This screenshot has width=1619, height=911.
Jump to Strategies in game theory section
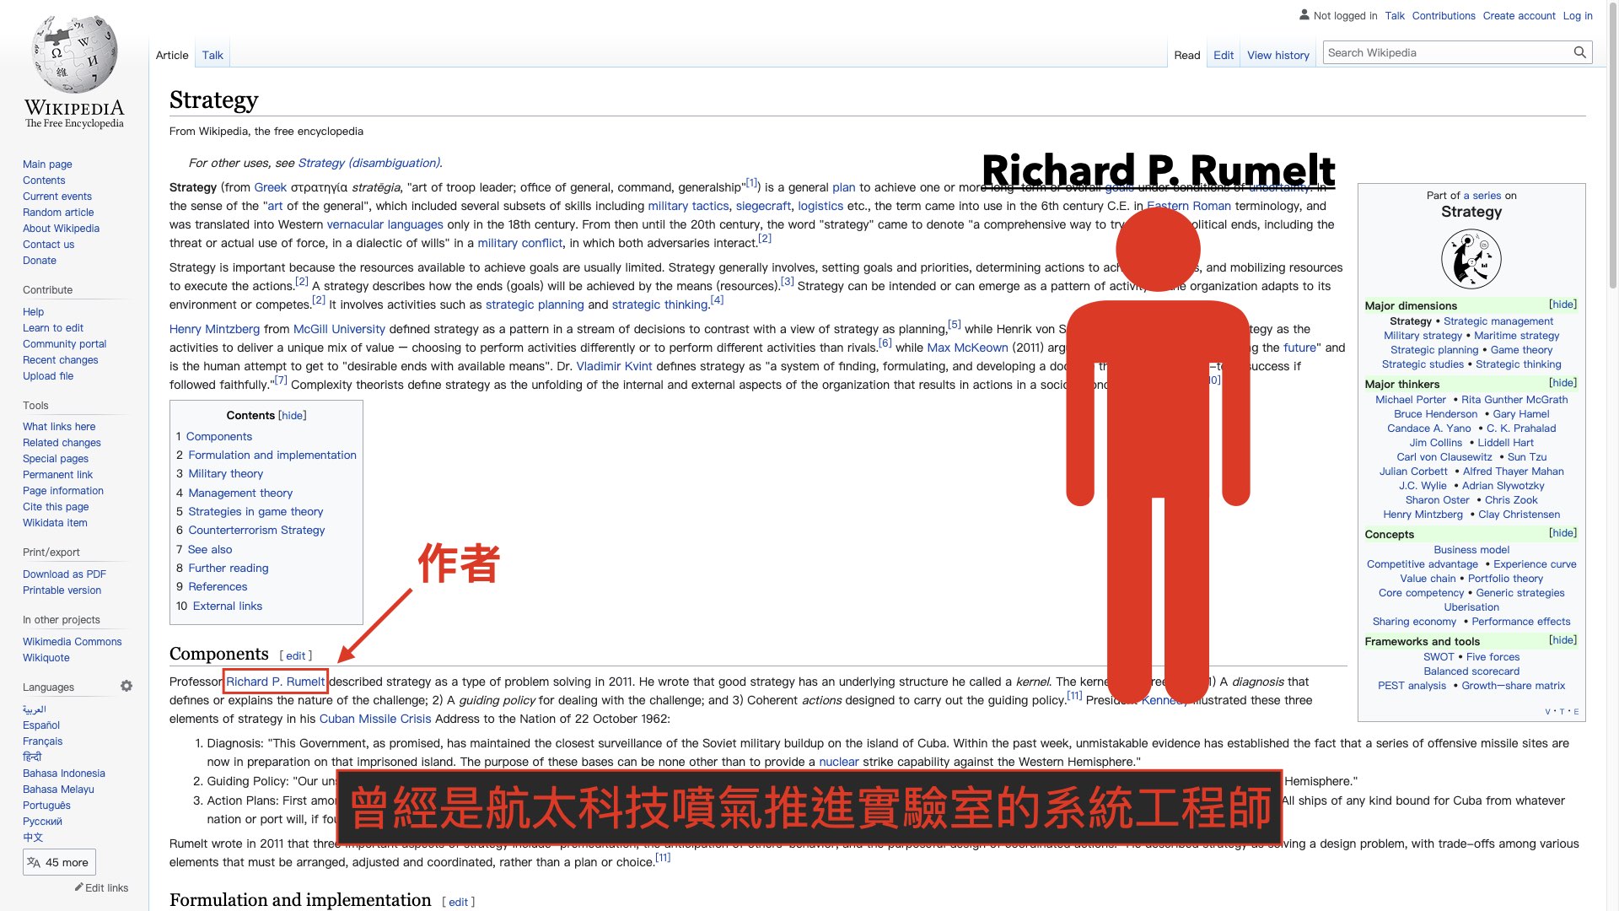255,512
